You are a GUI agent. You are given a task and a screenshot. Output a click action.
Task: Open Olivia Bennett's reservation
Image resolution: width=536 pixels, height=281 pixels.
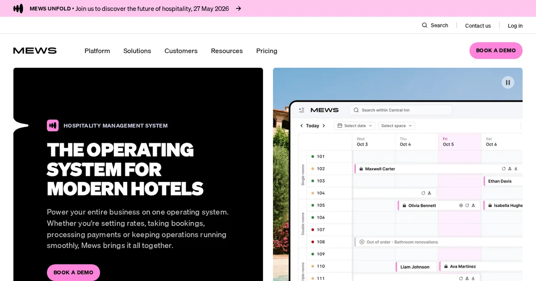coord(439,206)
